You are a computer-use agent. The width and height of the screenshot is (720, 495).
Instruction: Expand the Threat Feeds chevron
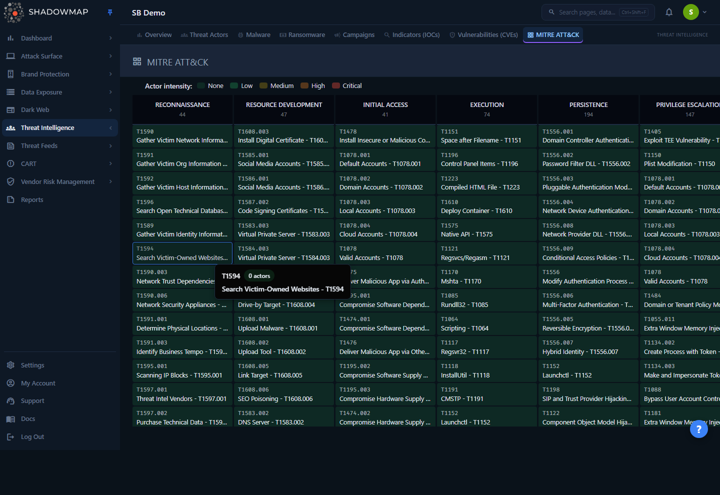pyautogui.click(x=110, y=146)
